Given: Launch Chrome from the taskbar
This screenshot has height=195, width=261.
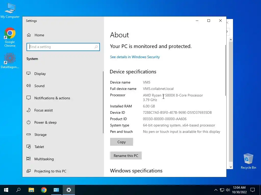Looking at the screenshot, I should pyautogui.click(x=44, y=190).
